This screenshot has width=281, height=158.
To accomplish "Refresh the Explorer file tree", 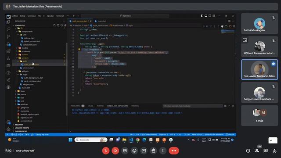I will pos(61,25).
